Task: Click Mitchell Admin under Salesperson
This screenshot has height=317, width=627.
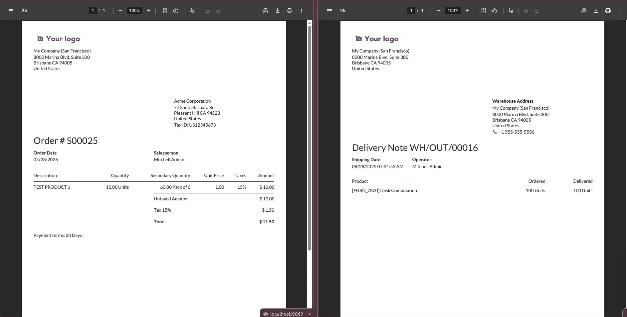Action: [x=169, y=159]
